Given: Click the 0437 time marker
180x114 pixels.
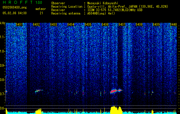Looking at the screenshot, I should [122, 24].
